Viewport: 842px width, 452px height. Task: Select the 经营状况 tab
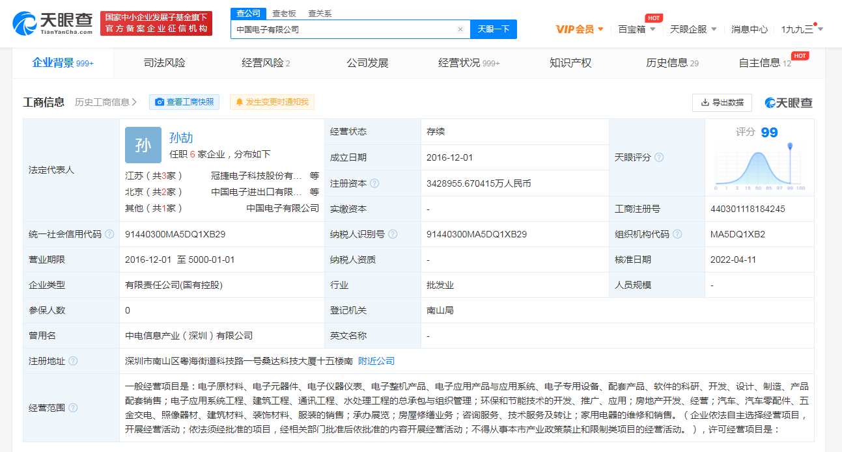point(469,63)
